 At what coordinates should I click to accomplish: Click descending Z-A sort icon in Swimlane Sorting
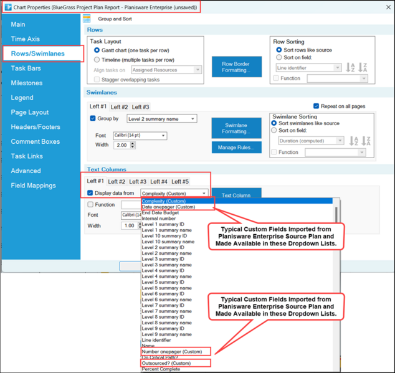(x=366, y=141)
